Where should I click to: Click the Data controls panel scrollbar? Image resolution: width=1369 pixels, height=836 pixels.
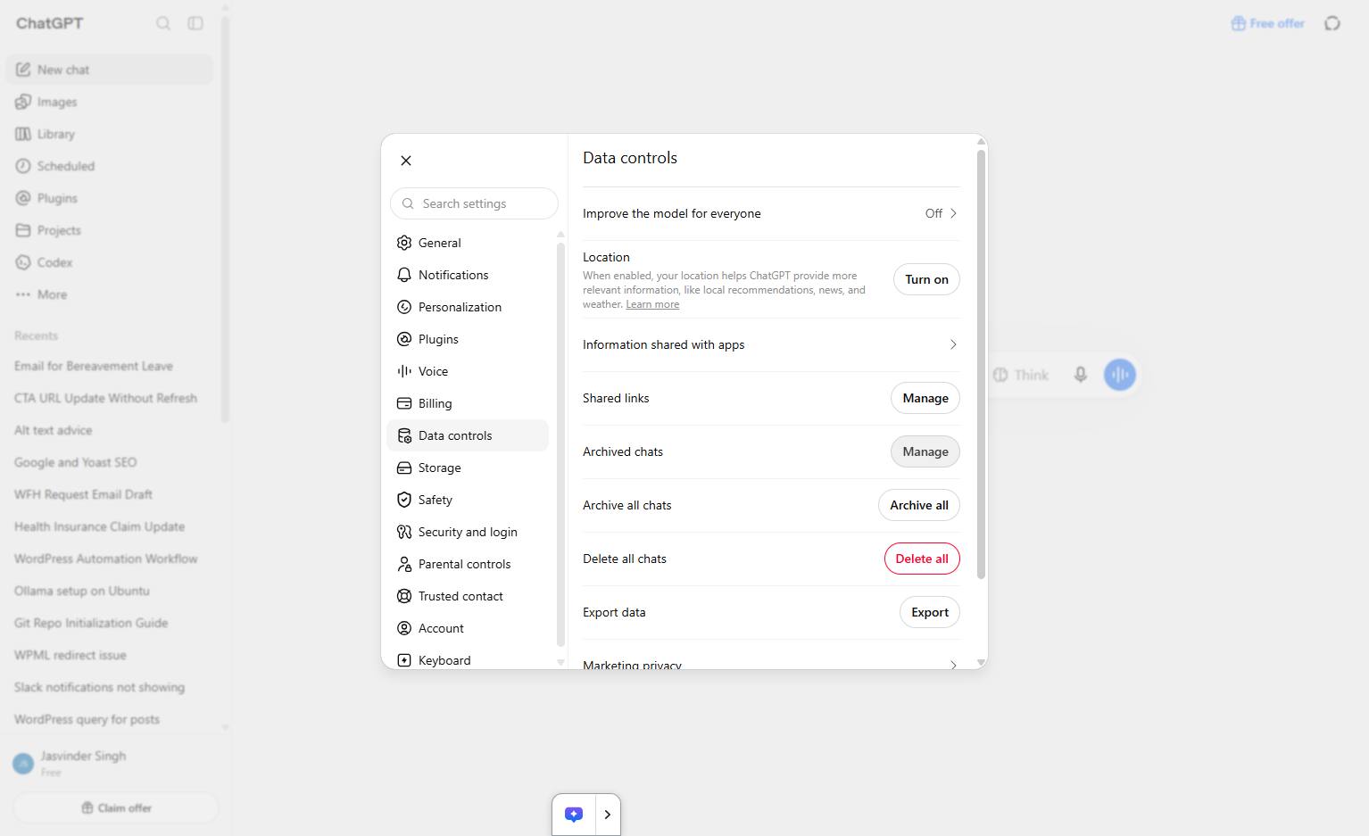point(982,364)
